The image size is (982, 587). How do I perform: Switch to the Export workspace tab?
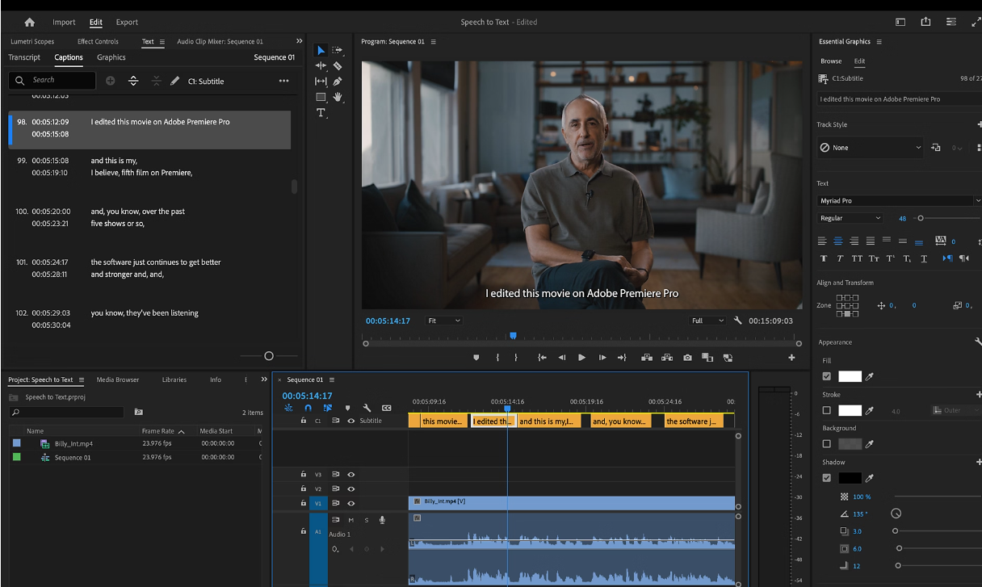127,22
